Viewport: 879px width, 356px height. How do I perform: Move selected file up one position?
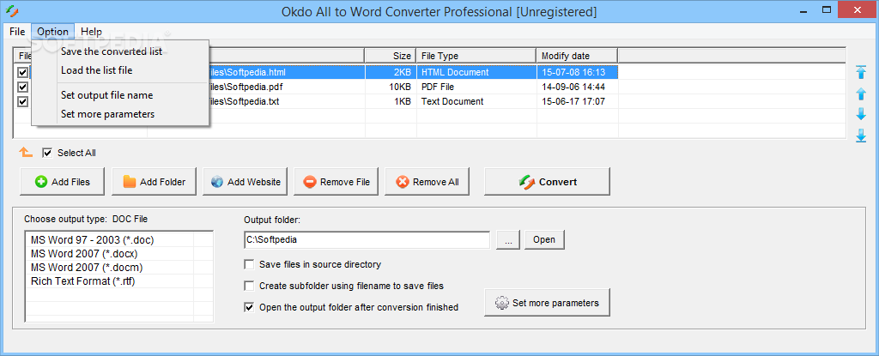point(861,94)
